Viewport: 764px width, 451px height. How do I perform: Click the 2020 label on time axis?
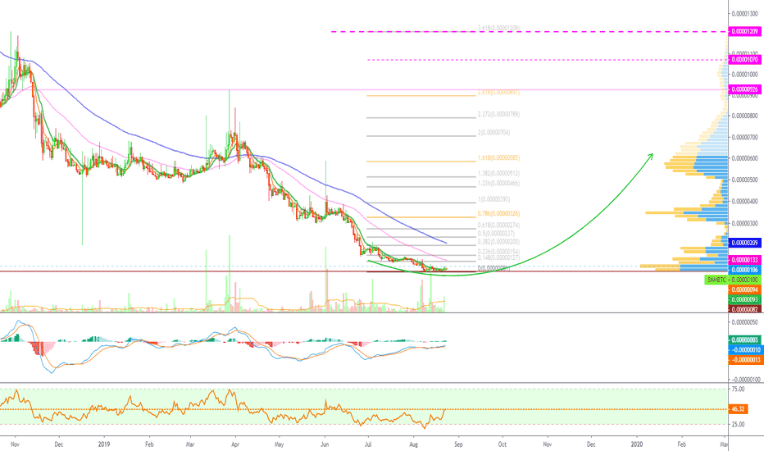[637, 444]
